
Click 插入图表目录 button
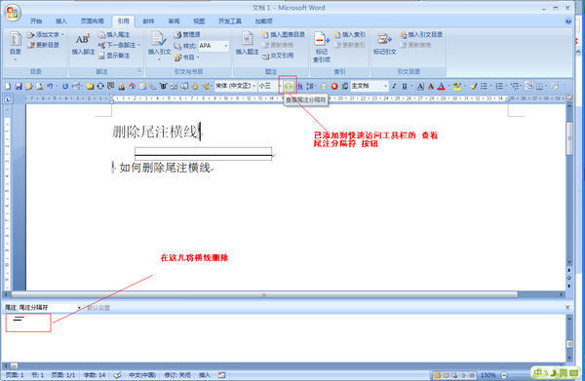click(x=283, y=35)
